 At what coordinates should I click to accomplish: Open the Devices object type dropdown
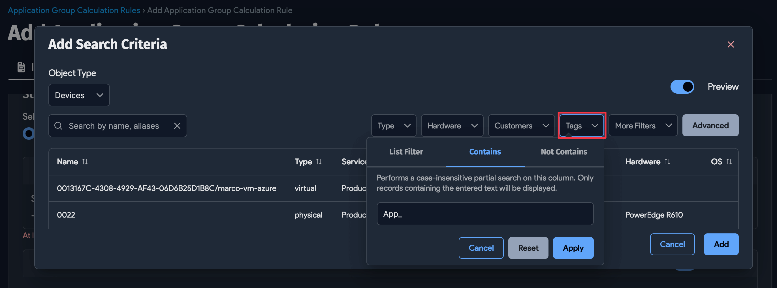click(x=79, y=95)
